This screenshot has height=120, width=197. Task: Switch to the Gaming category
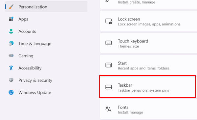[46, 56]
